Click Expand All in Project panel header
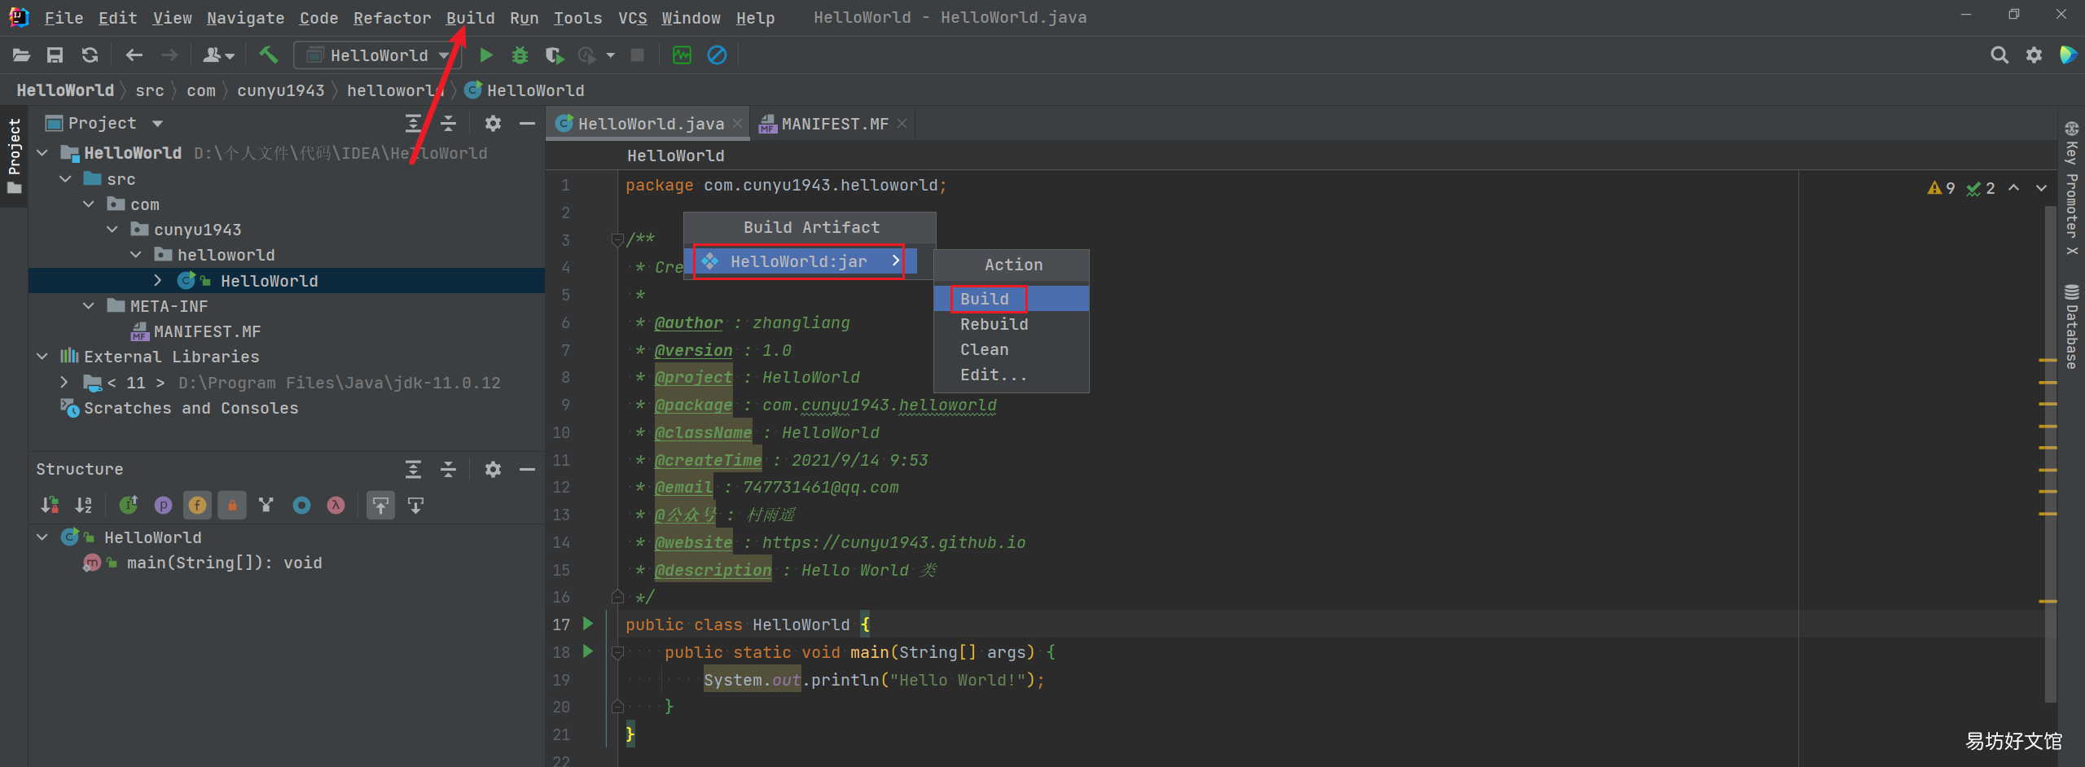This screenshot has height=767, width=2085. click(x=413, y=123)
